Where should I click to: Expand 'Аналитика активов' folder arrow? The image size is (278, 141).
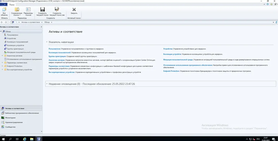pyautogui.click(x=3, y=56)
